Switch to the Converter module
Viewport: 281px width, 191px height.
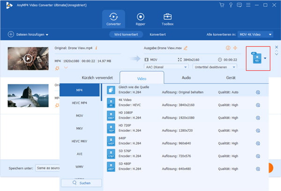(x=113, y=19)
